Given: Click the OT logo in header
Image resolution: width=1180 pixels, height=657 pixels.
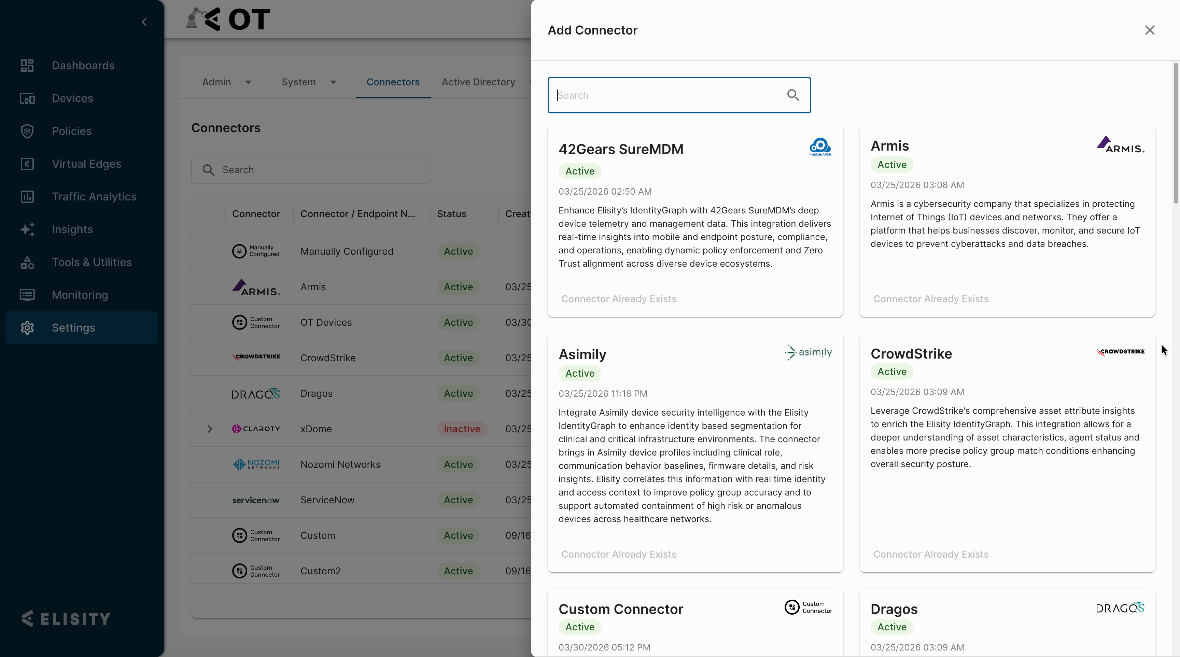Looking at the screenshot, I should [228, 19].
